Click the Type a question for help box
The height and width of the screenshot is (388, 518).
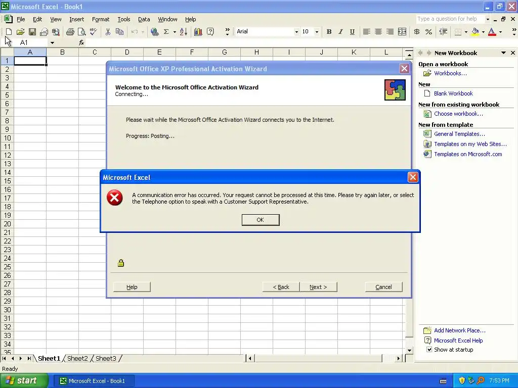[451, 19]
